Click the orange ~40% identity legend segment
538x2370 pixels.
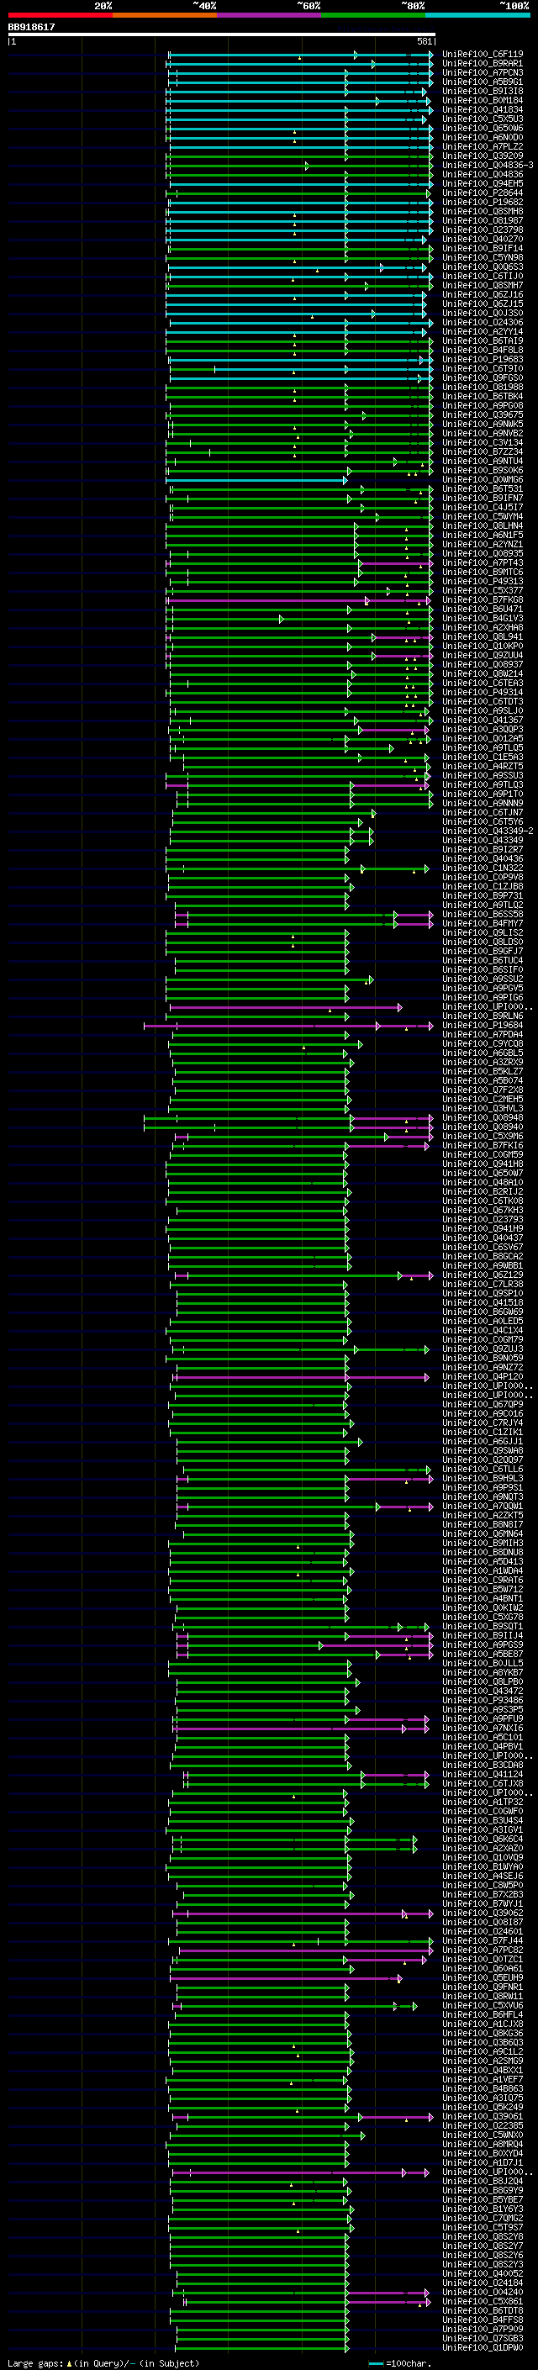coord(165,15)
